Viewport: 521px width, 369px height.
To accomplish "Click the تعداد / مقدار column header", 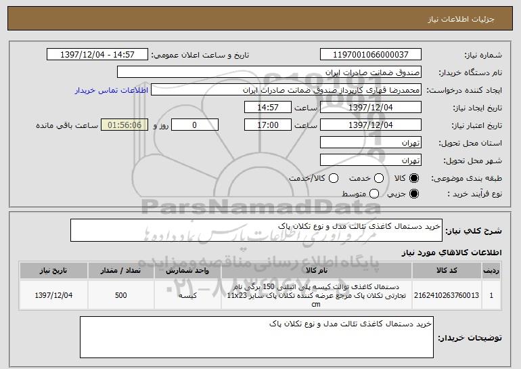I will tap(121, 271).
